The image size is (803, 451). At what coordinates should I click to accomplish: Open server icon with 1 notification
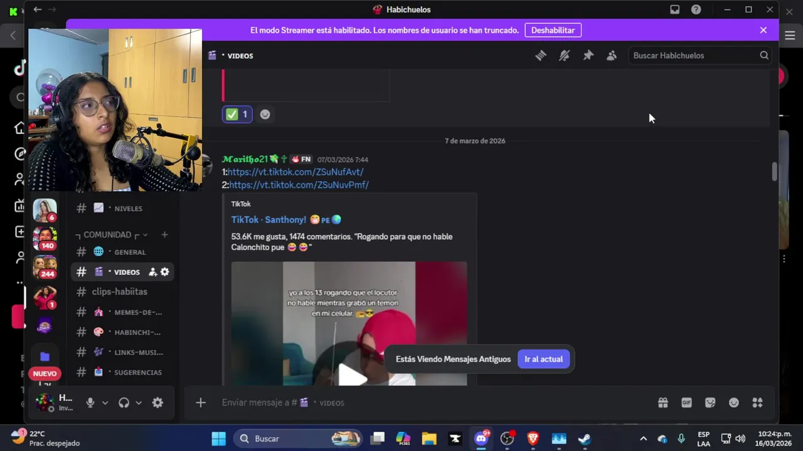tap(45, 297)
